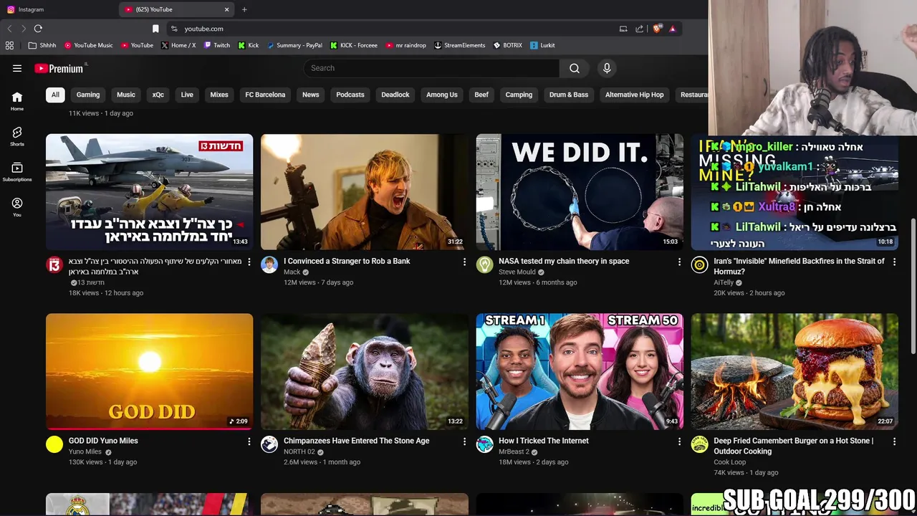Screen dimensions: 917x516
Task: Play the GOD DID sunset thumbnail
Action: coord(150,372)
